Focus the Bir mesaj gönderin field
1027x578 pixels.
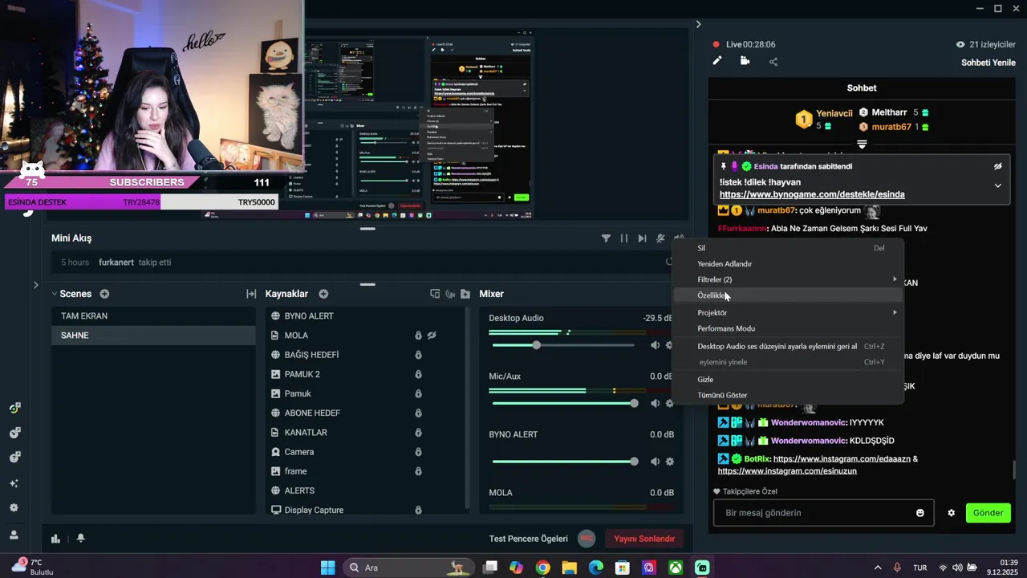(824, 513)
